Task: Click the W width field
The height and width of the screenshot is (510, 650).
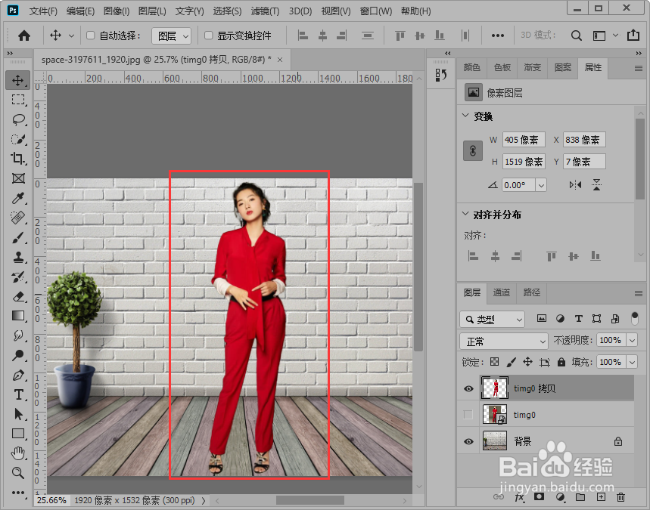Action: [x=524, y=140]
